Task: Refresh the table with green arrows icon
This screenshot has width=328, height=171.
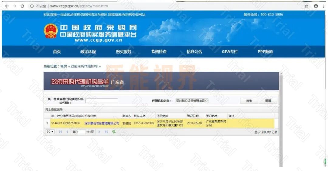Action: tap(114, 132)
